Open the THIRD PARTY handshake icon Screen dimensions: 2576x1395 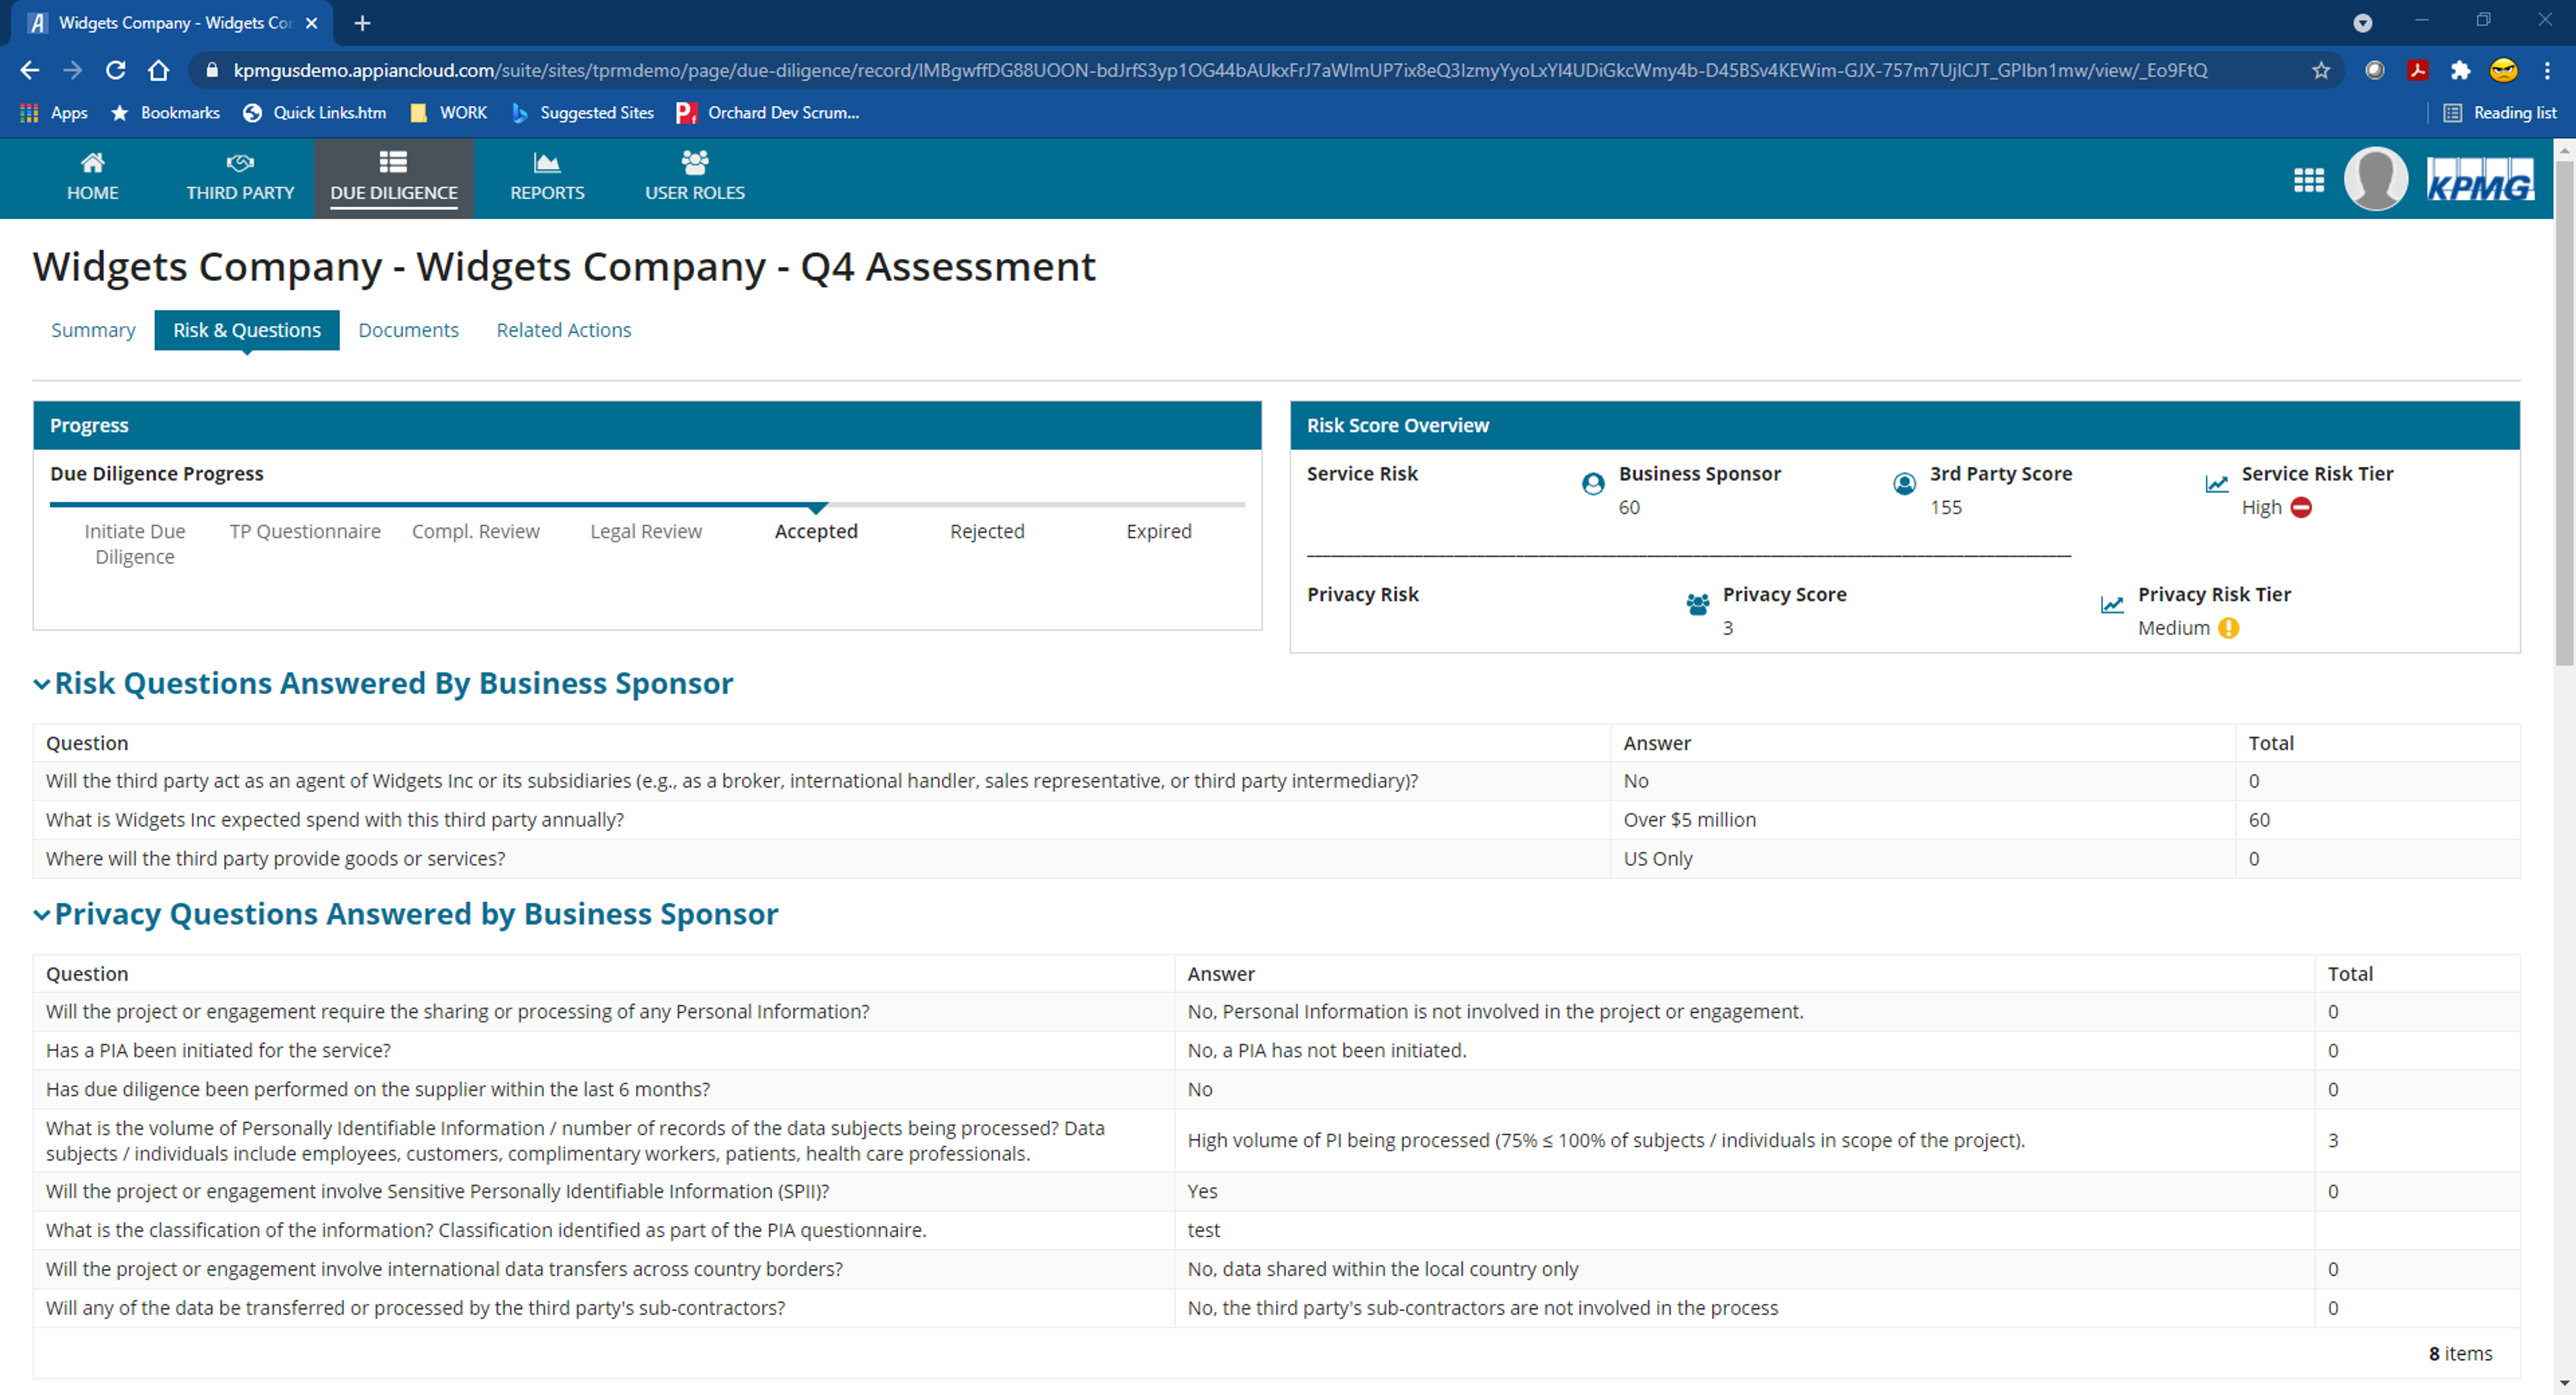240,162
